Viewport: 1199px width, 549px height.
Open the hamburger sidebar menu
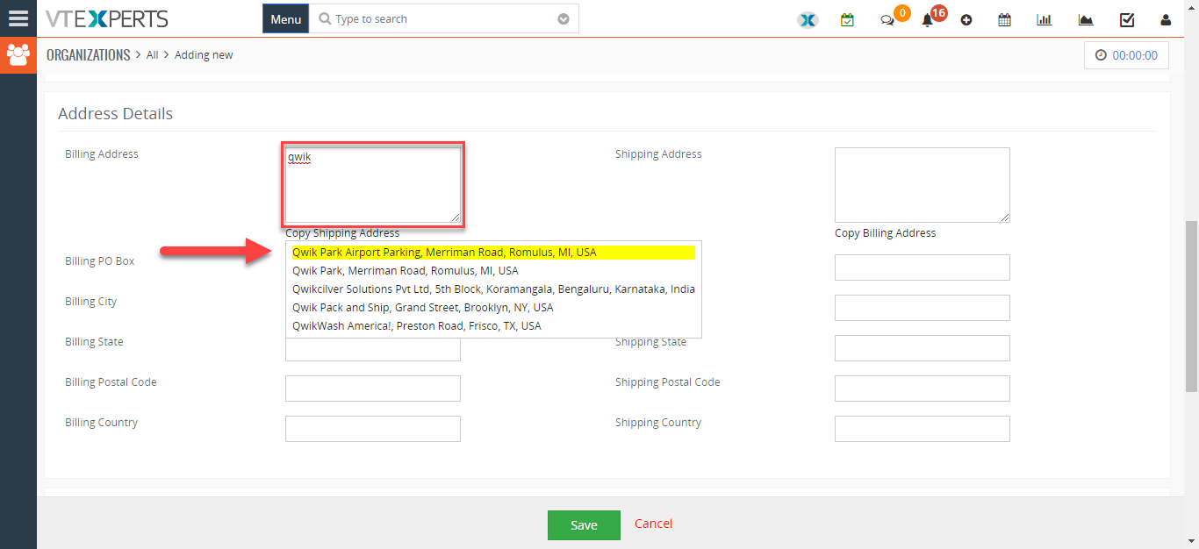pos(18,18)
